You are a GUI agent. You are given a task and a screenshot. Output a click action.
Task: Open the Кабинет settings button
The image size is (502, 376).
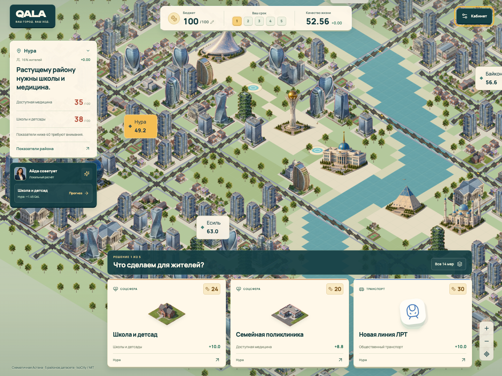474,16
